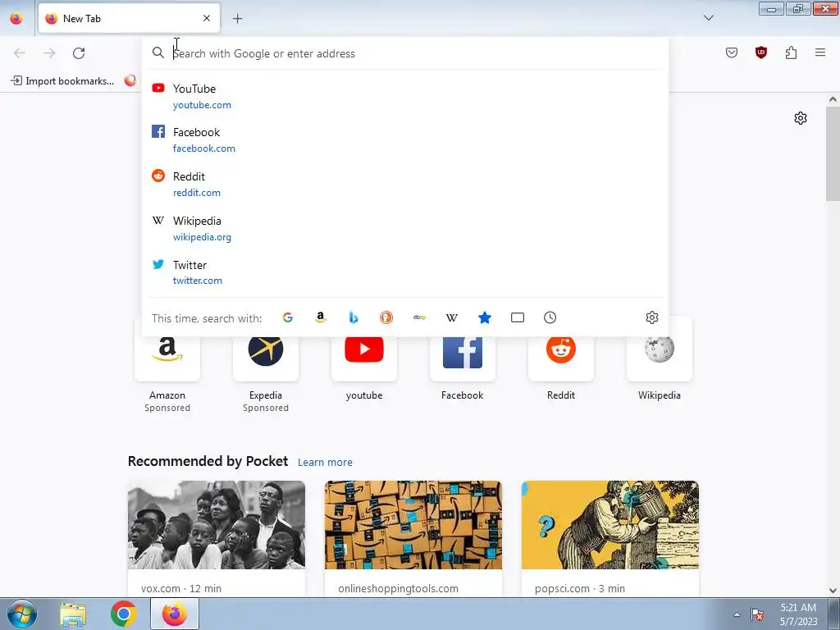Select Facebook suggestion in address dropdown
840x630 pixels.
coord(405,139)
